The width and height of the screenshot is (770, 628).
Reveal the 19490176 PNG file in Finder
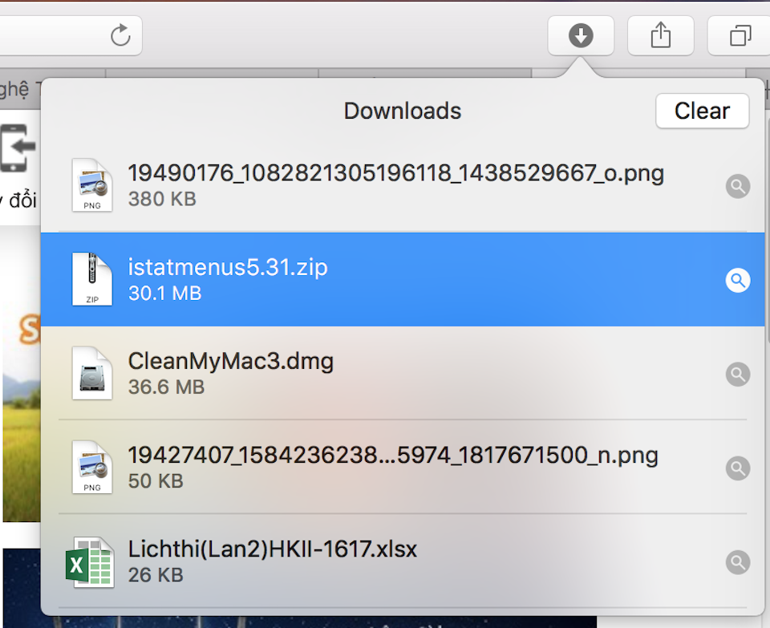pos(737,186)
